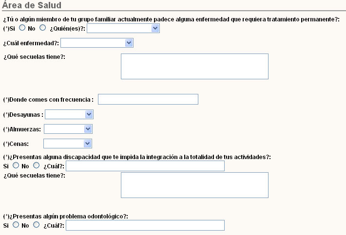Expand the 'Almuerzas' dropdown

(x=68, y=129)
